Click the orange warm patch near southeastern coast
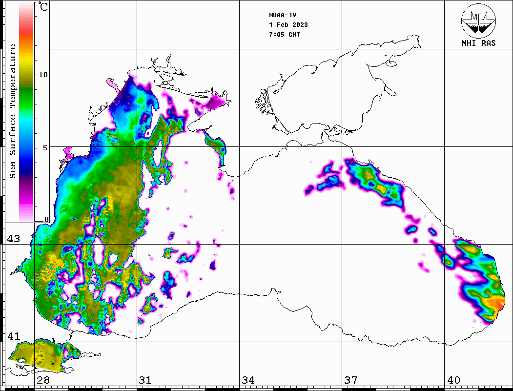513x391 pixels. [495, 304]
